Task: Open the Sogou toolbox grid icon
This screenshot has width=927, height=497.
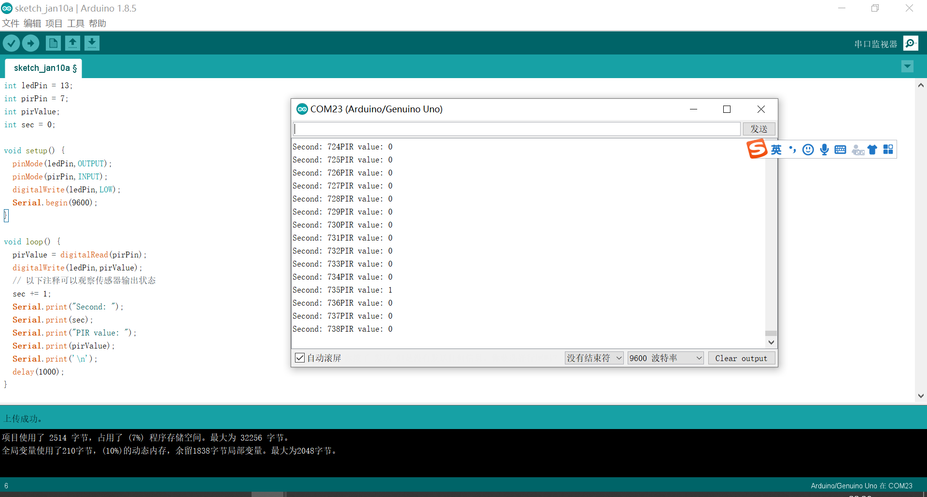Action: click(x=888, y=149)
